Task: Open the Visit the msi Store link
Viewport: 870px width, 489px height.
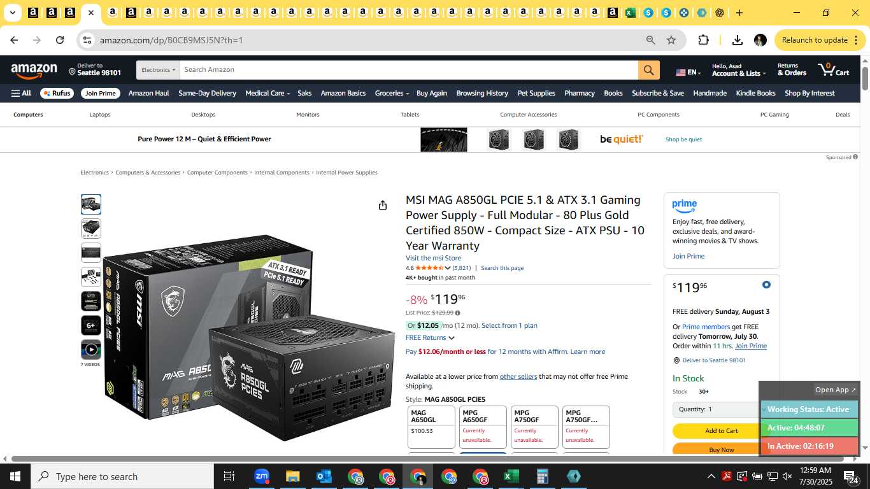Action: pyautogui.click(x=433, y=258)
